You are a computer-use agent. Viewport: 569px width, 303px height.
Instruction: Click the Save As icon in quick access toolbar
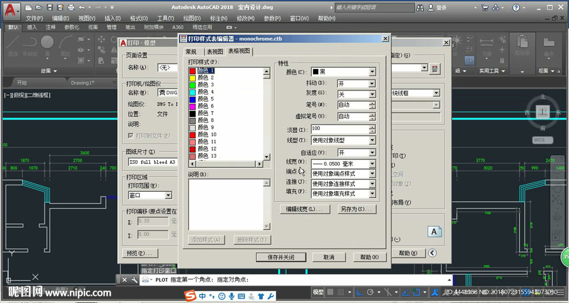pyautogui.click(x=60, y=7)
